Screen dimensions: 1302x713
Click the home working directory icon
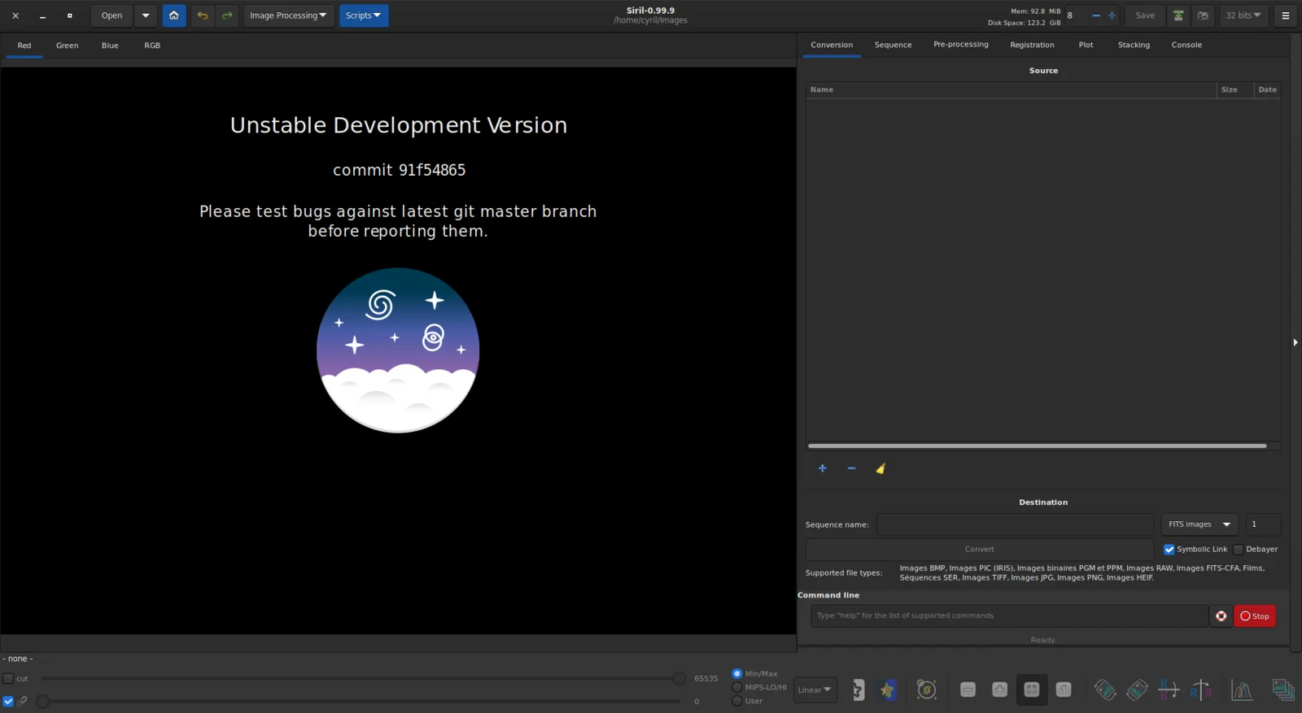click(174, 15)
